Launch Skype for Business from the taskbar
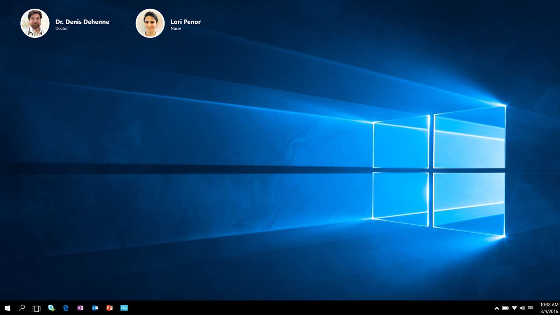The width and height of the screenshot is (560, 315). point(51,308)
